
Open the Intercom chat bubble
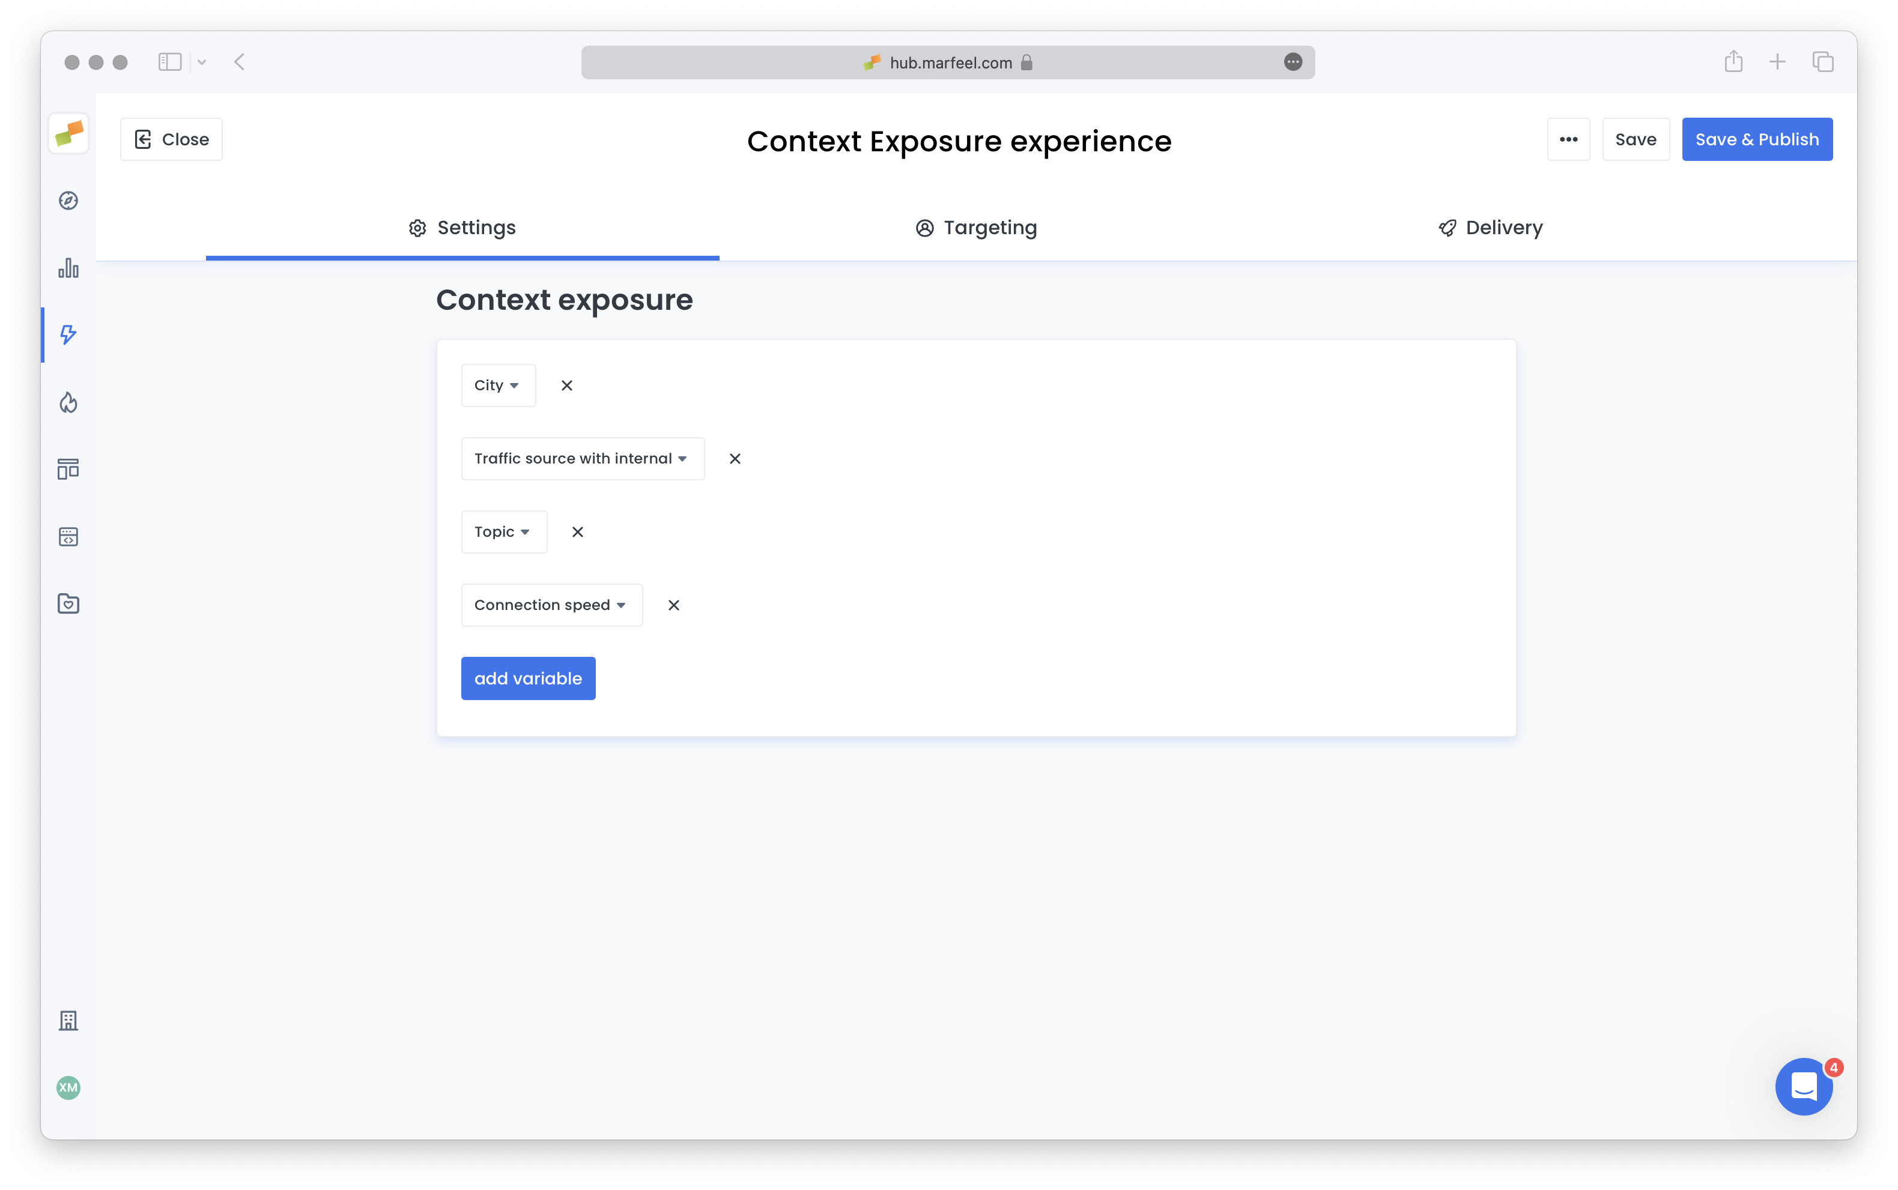pos(1804,1086)
